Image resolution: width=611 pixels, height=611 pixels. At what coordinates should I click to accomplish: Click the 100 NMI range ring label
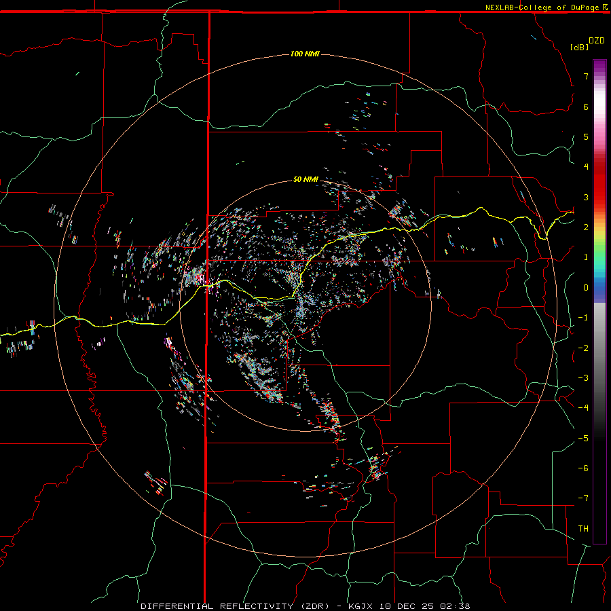click(x=305, y=54)
